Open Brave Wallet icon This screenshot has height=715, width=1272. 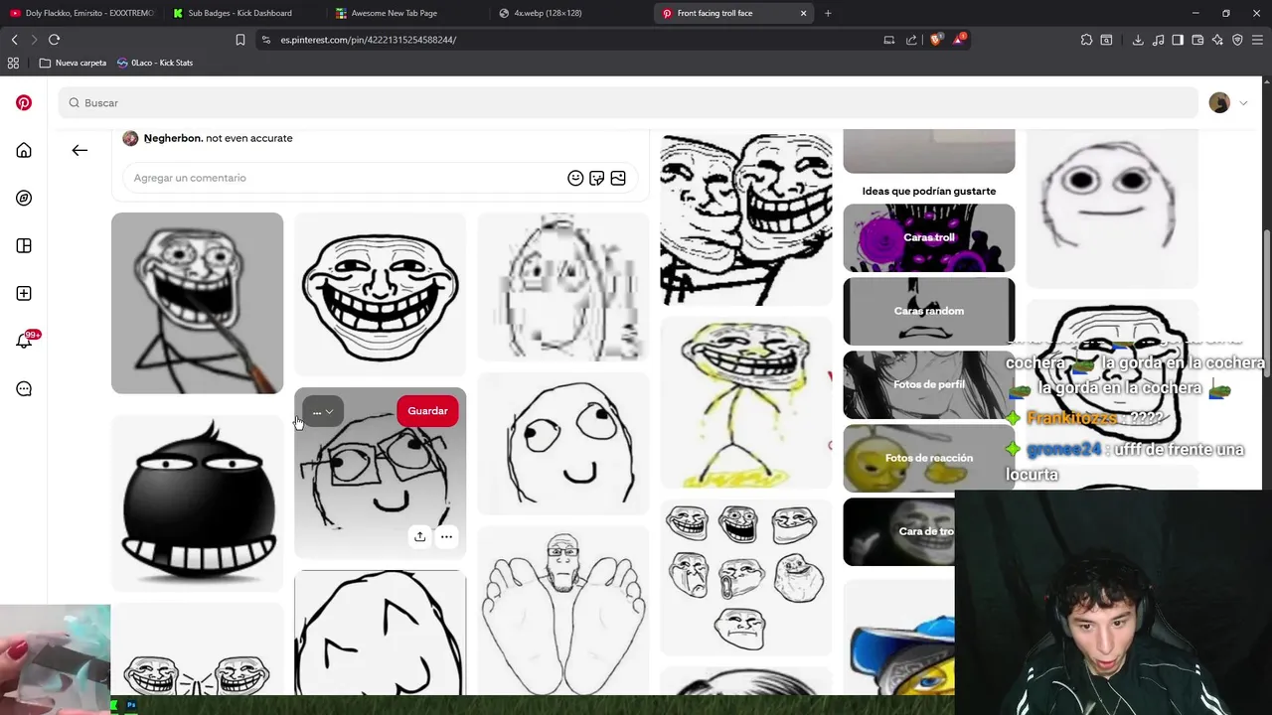tap(1197, 40)
